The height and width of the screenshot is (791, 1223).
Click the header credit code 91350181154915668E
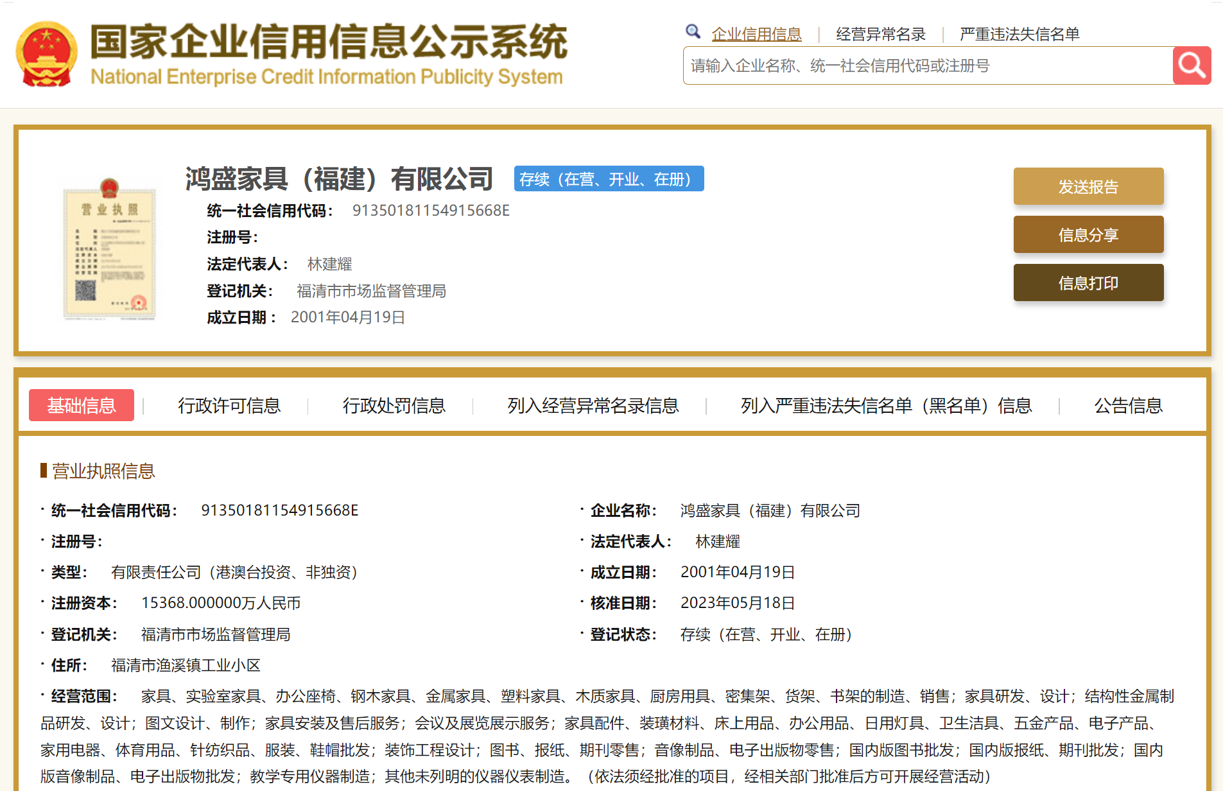tap(431, 211)
